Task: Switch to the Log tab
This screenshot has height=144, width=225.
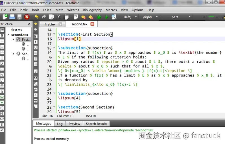Action: coord(60,124)
